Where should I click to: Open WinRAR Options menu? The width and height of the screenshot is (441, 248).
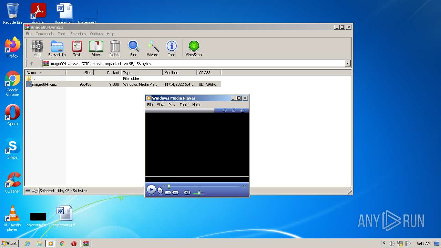tap(96, 34)
